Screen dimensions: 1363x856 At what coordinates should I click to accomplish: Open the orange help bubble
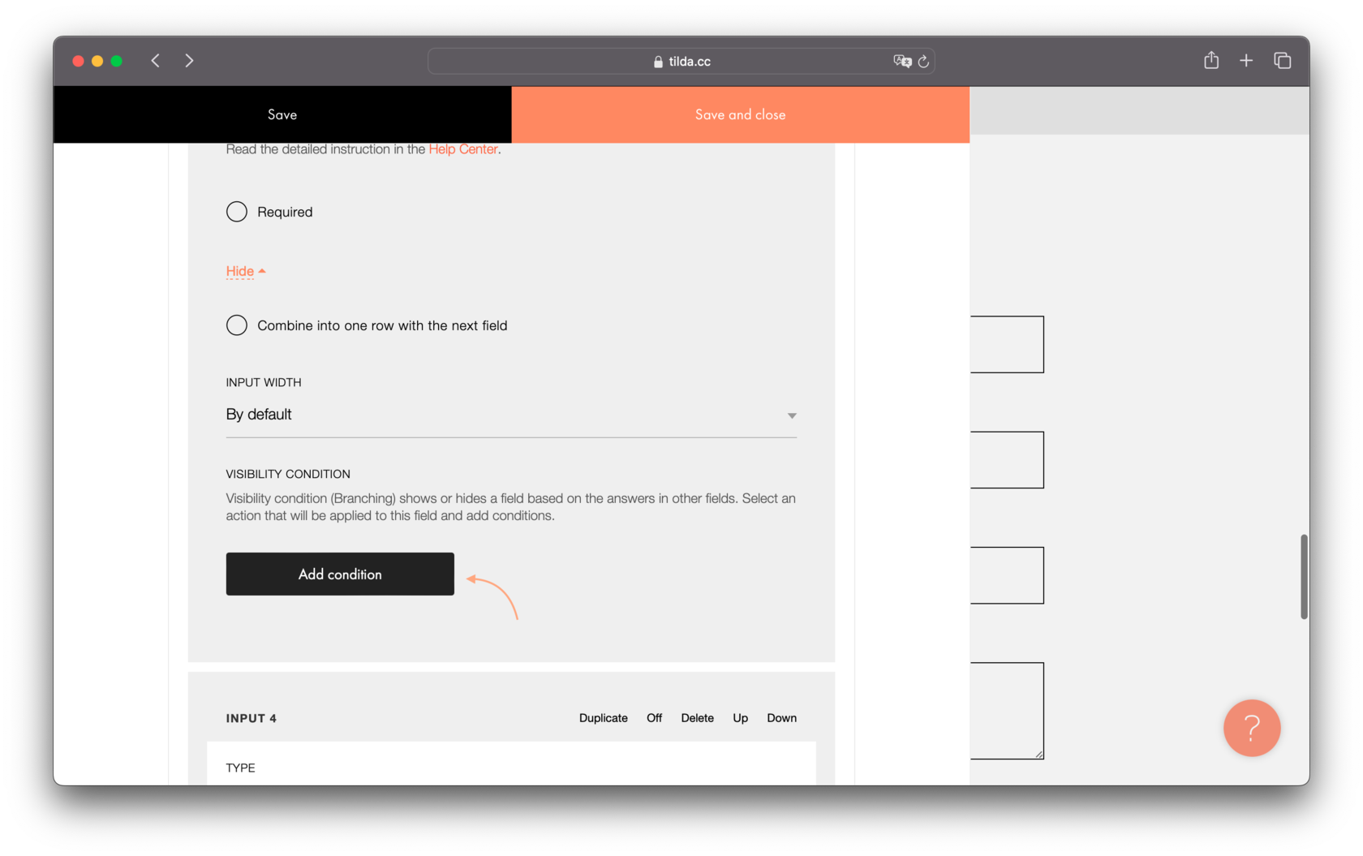(1252, 728)
